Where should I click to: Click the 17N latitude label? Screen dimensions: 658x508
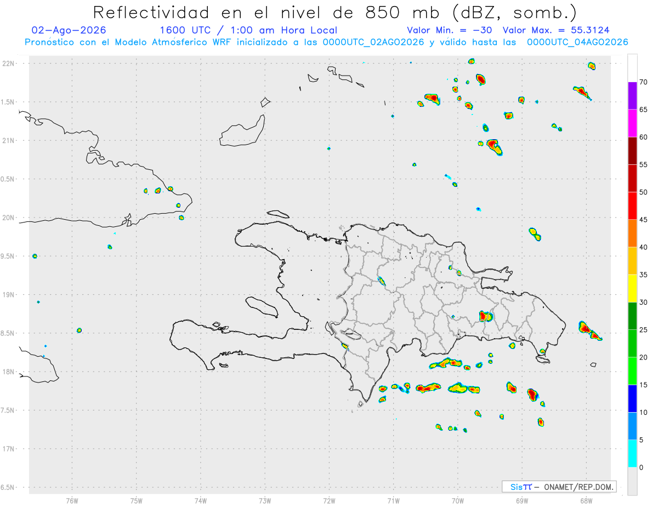[x=9, y=449]
